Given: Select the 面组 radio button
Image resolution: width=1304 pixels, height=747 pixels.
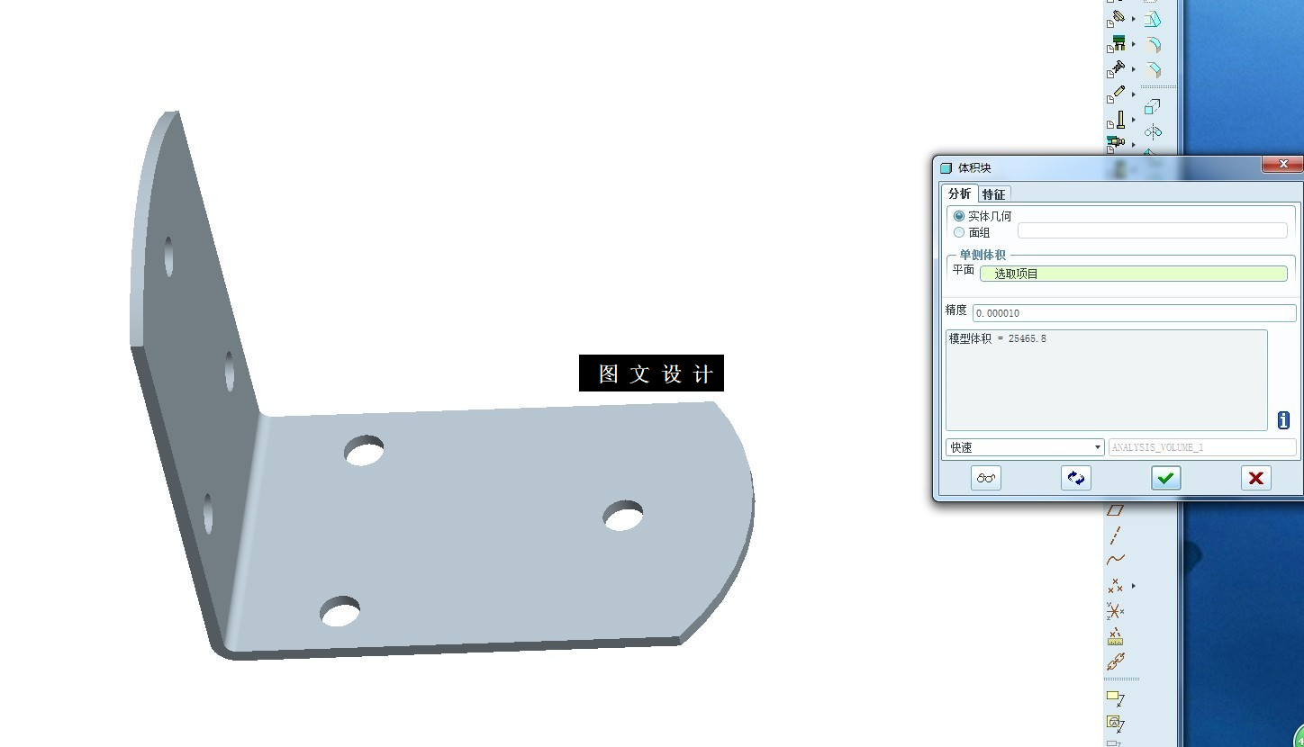Looking at the screenshot, I should (x=959, y=232).
